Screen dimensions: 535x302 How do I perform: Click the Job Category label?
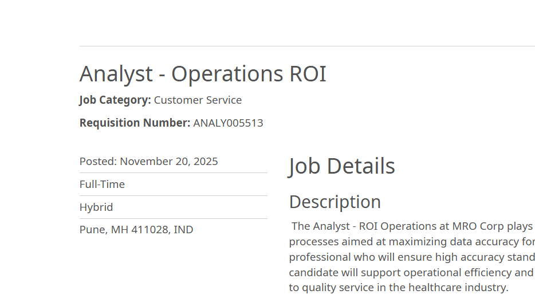[115, 100]
